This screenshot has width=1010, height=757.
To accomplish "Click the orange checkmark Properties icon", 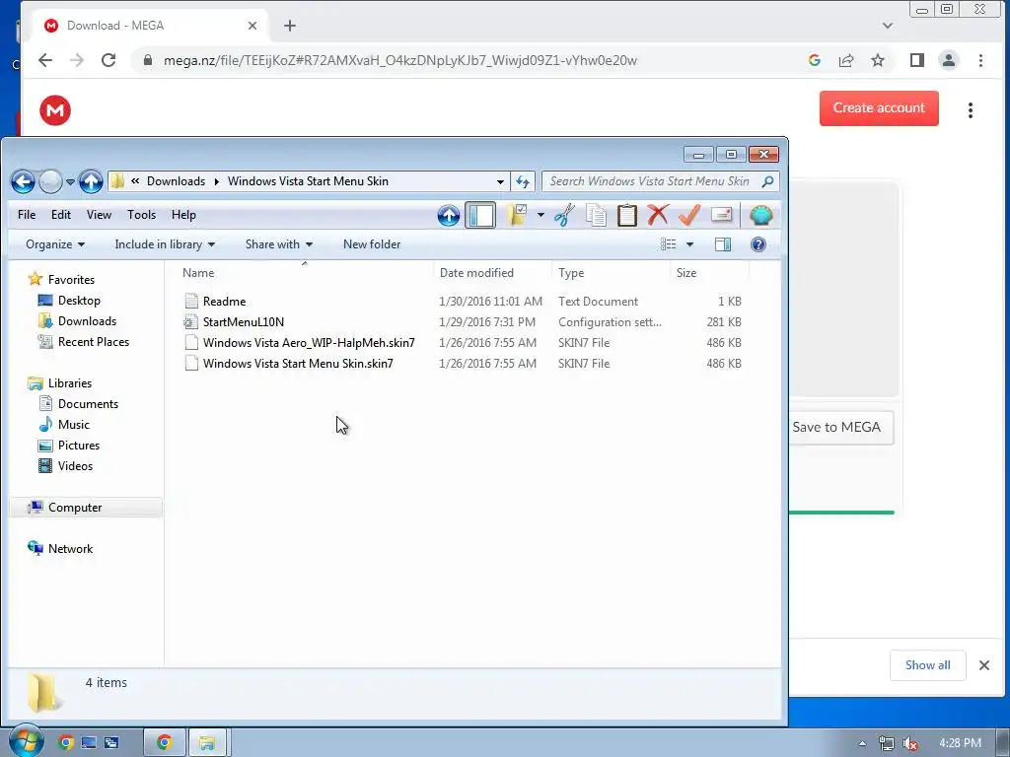I will pos(689,215).
